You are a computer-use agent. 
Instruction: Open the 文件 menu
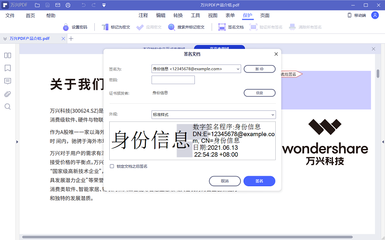10,15
